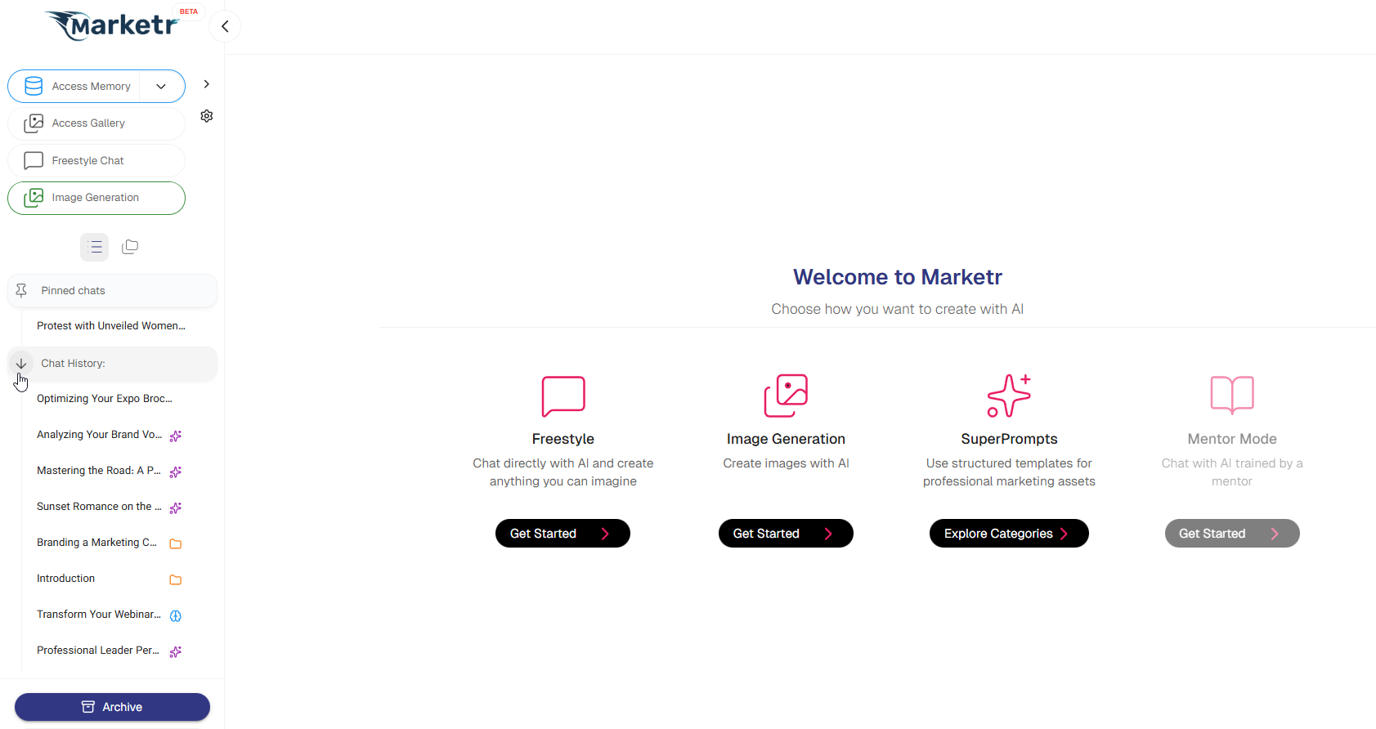
Task: Click the brain icon next to Transform Your Webinar
Action: coord(175,615)
